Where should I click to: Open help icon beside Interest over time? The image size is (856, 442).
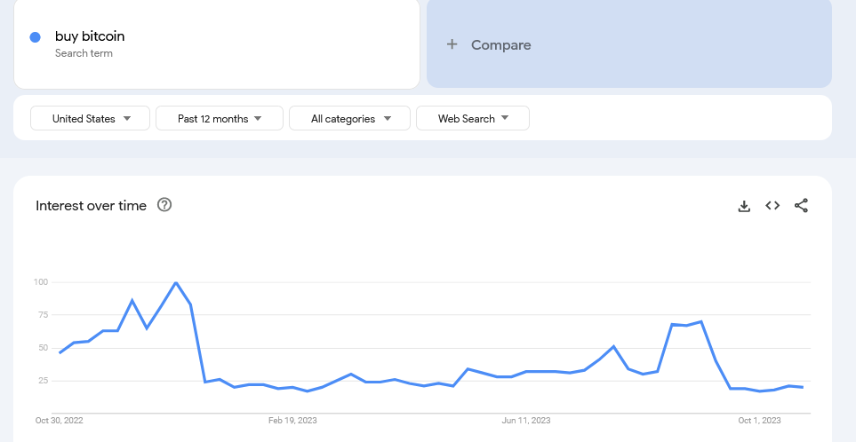[164, 205]
